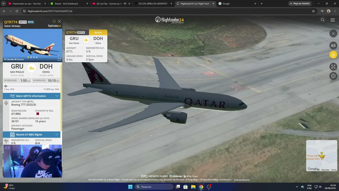Viewport: 339px width, 191px height.
Task: Close the QTR774 flight details panel
Action: pos(59,21)
